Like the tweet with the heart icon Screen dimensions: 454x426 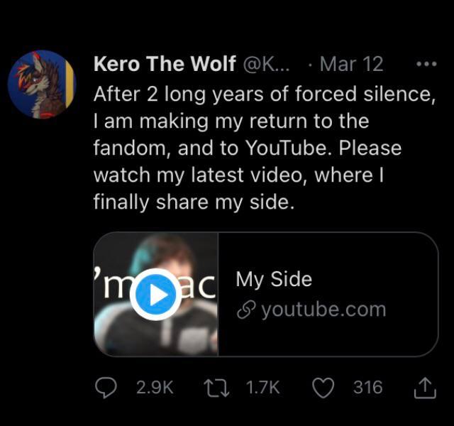click(x=323, y=387)
